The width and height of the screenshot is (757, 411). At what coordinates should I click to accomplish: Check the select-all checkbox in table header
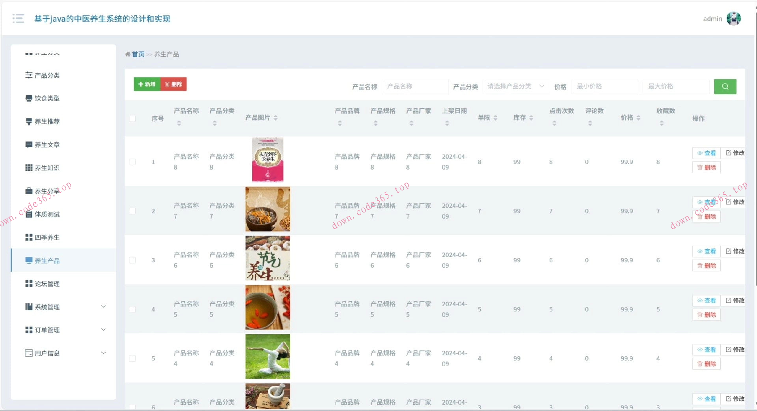coord(132,118)
